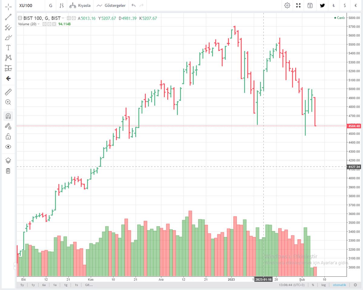Screen dimensions: 363x290
Task: Click the K5207.67 close value
Action: tap(148, 18)
